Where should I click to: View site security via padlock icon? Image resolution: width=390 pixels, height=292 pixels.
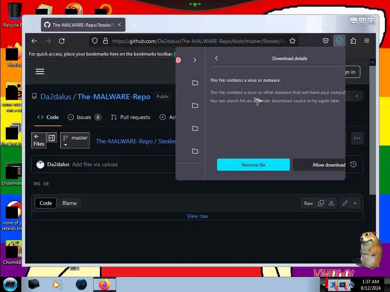(105, 41)
